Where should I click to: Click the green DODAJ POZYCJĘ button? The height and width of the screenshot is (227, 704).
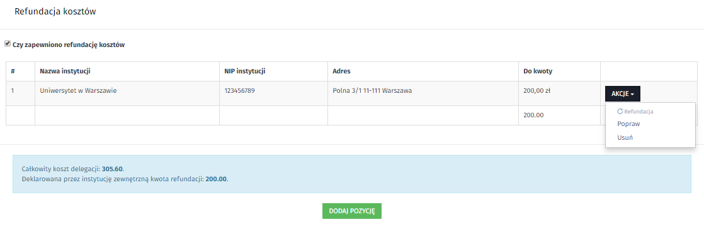(352, 211)
